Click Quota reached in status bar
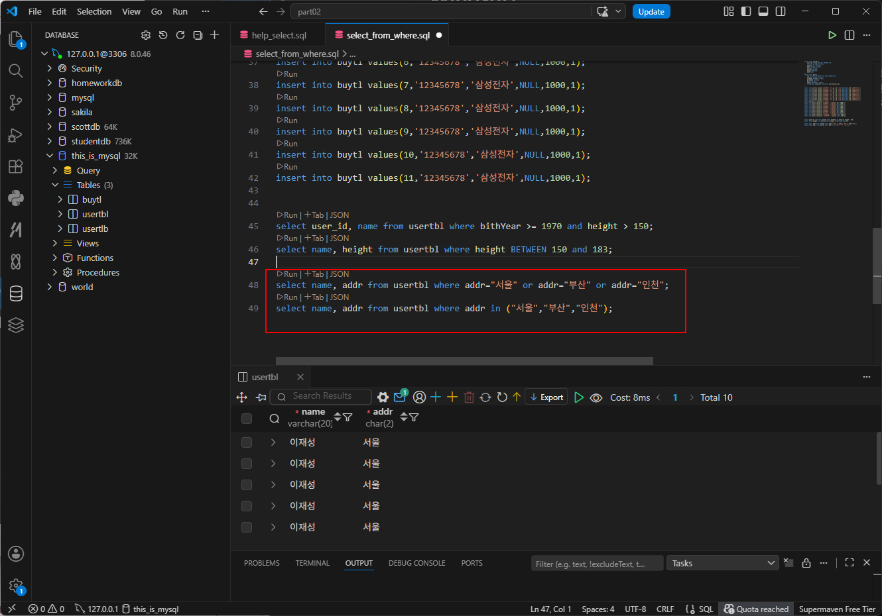 click(x=757, y=609)
